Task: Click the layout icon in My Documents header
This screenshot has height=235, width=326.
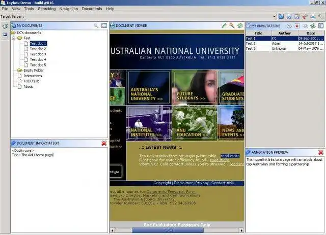Action: pos(104,25)
